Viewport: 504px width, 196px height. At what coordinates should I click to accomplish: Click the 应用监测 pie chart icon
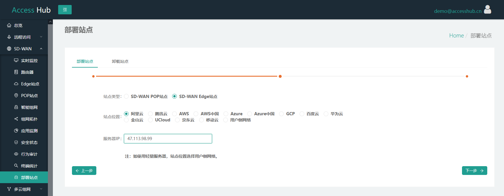pos(16,131)
